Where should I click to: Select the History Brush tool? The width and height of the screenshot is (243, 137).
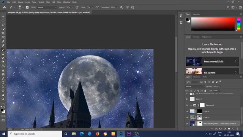(x=3, y=58)
